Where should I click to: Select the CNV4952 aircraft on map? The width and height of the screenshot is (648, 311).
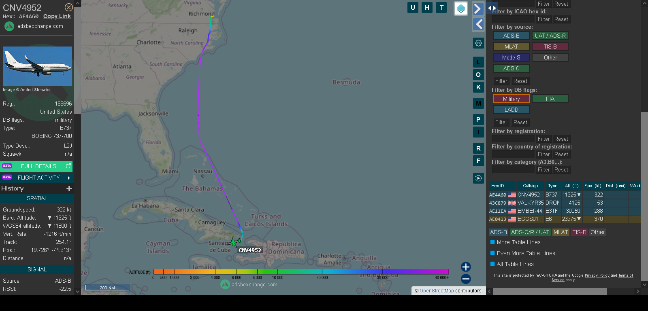coord(234,242)
